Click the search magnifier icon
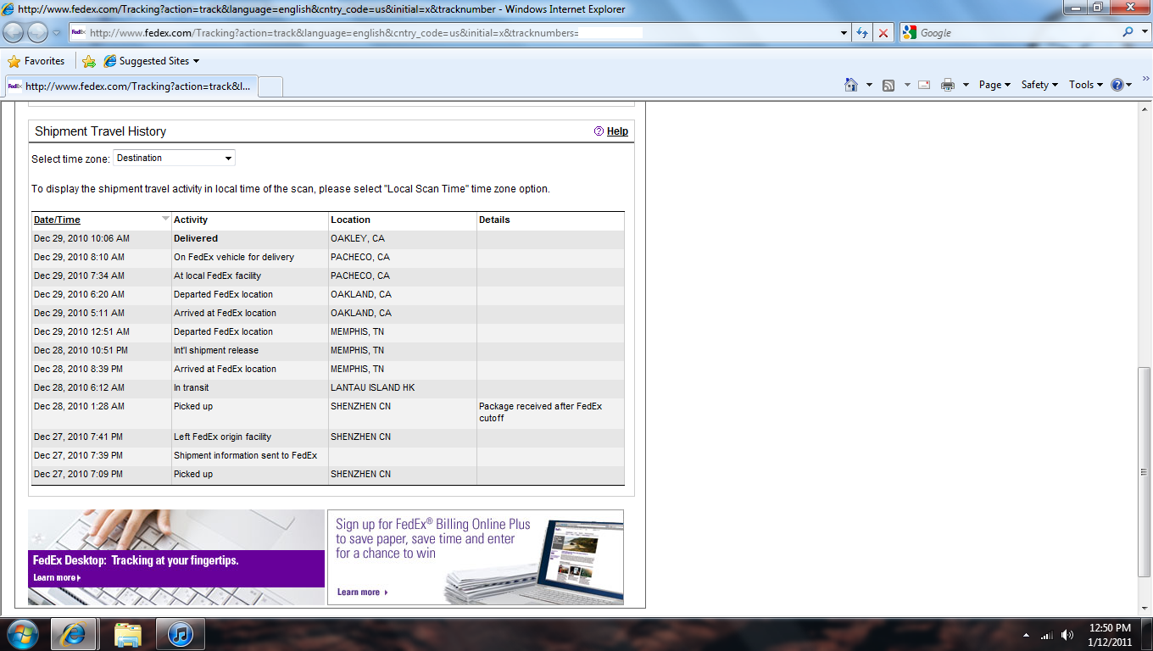1153x651 pixels. tap(1128, 32)
